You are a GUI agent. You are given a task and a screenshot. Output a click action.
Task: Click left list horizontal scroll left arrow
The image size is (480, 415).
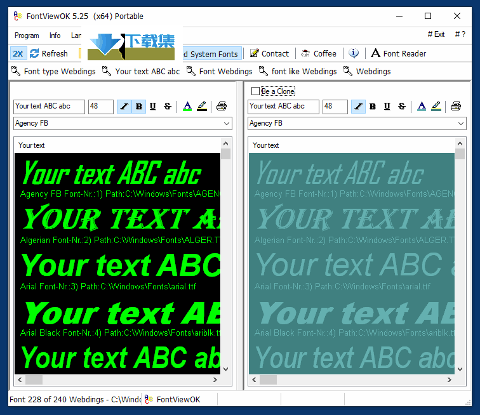[x=20, y=380]
